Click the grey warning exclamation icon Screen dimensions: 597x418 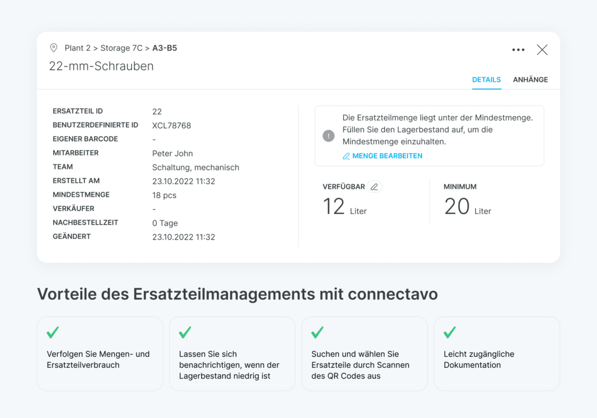tap(328, 136)
